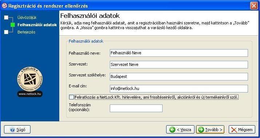Click the Tovább > button
The width and height of the screenshot is (260, 138).
pyautogui.click(x=210, y=130)
